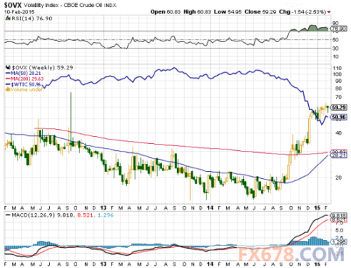Click the small icon before RSI(14) label
Viewport: 351px width, 268px height.
[8, 18]
